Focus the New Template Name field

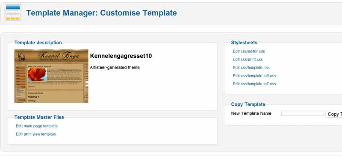[x=302, y=113]
